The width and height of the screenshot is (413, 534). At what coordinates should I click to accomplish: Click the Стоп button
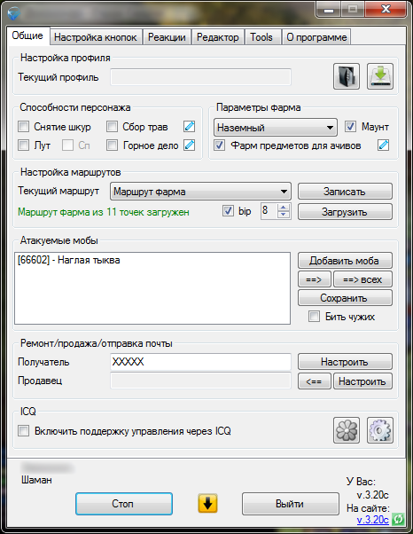click(x=124, y=504)
